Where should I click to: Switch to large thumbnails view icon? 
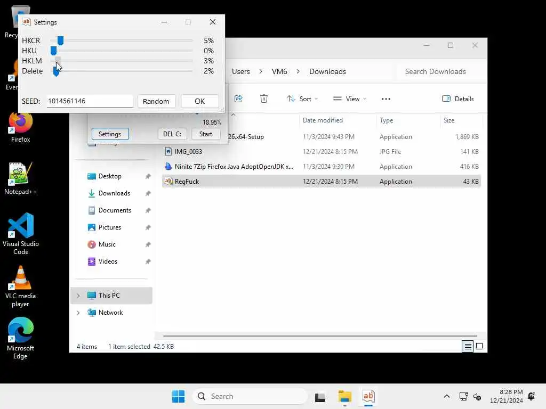(479, 346)
